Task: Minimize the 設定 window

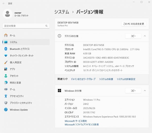Action: (x=134, y=2)
